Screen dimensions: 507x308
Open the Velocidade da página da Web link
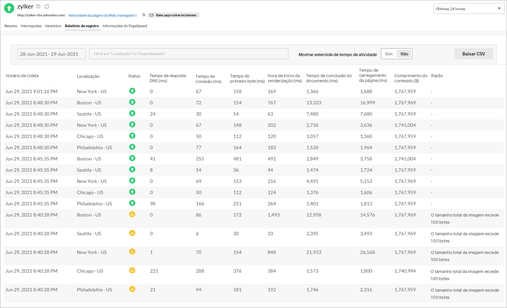(x=102, y=15)
